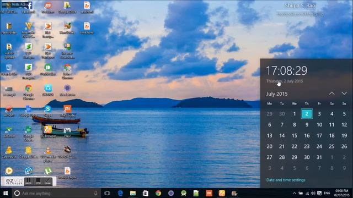Viewport: 353px width, 198px height.
Task: Open Date and time settings link
Action: [x=286, y=180]
